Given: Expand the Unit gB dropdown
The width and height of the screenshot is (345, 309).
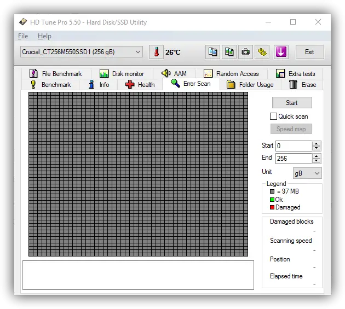Looking at the screenshot, I should point(307,173).
